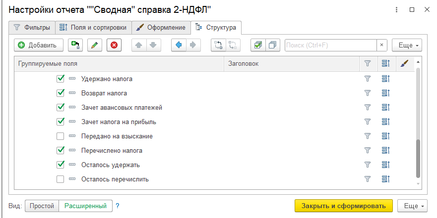Image resolution: width=437 pixels, height=218 pixels.
Task: Open the Поля и сортировки tab
Action: [x=93, y=27]
